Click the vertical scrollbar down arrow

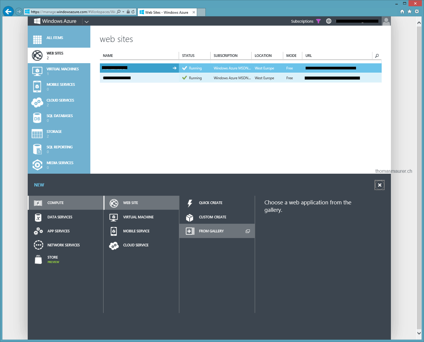[419, 333]
